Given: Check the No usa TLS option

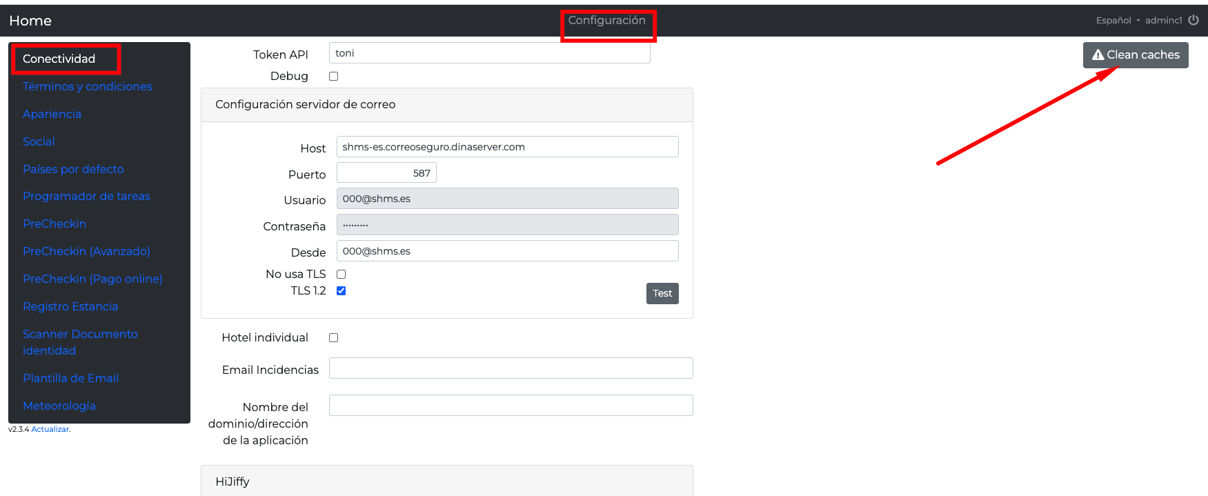Looking at the screenshot, I should tap(341, 275).
